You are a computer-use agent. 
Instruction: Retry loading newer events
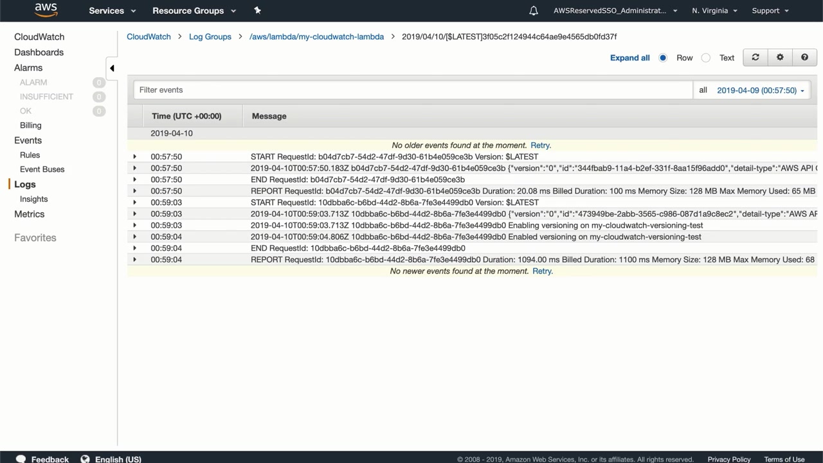(x=543, y=271)
